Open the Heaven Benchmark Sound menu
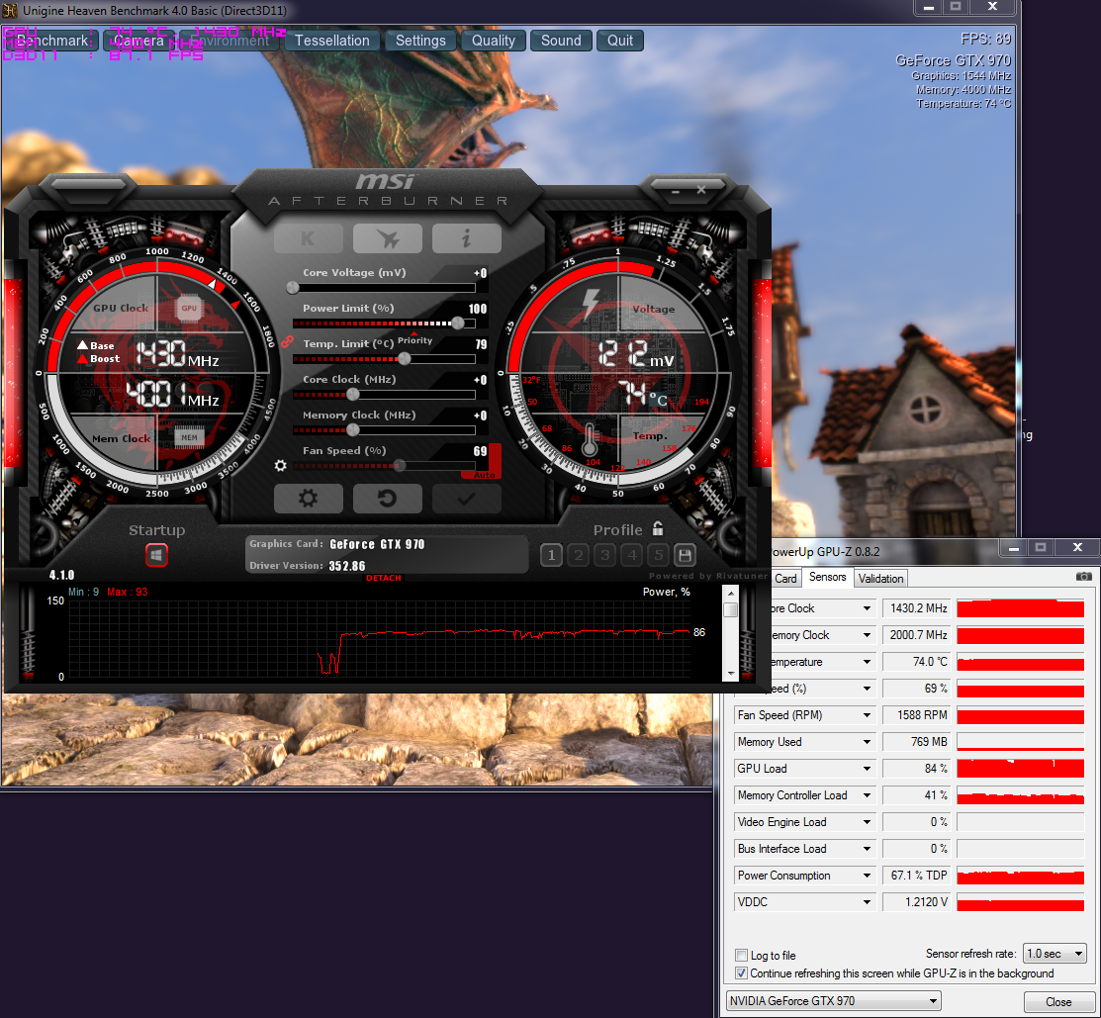 [561, 41]
